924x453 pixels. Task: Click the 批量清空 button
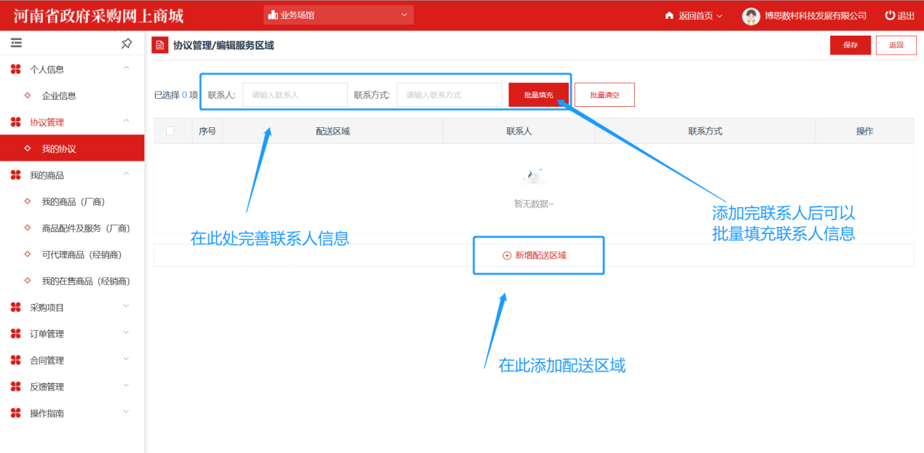click(x=604, y=95)
